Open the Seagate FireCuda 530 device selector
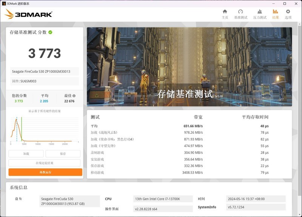This screenshot has height=217, width=302. pyautogui.click(x=43, y=71)
